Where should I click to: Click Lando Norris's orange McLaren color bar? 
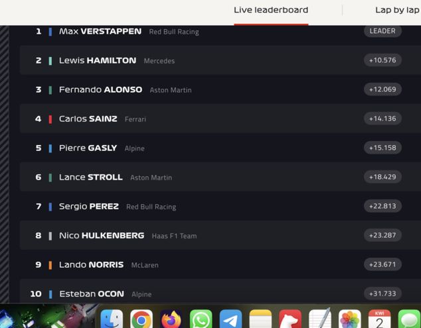click(50, 265)
